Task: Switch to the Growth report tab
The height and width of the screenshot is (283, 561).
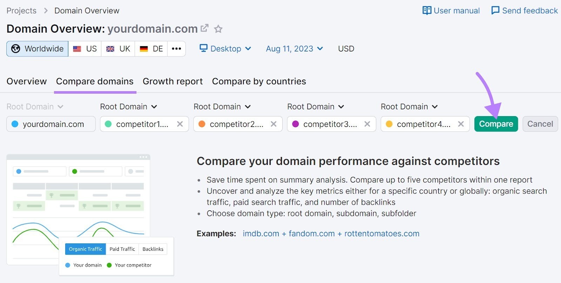Action: [x=173, y=81]
